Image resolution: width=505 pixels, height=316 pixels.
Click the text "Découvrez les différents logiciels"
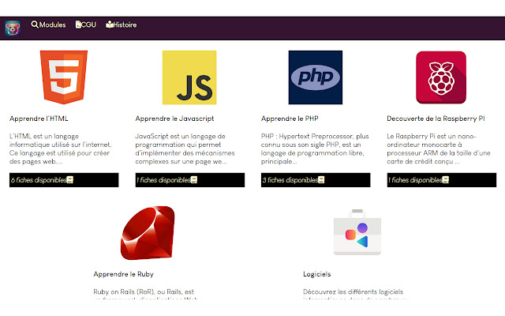coord(353,292)
